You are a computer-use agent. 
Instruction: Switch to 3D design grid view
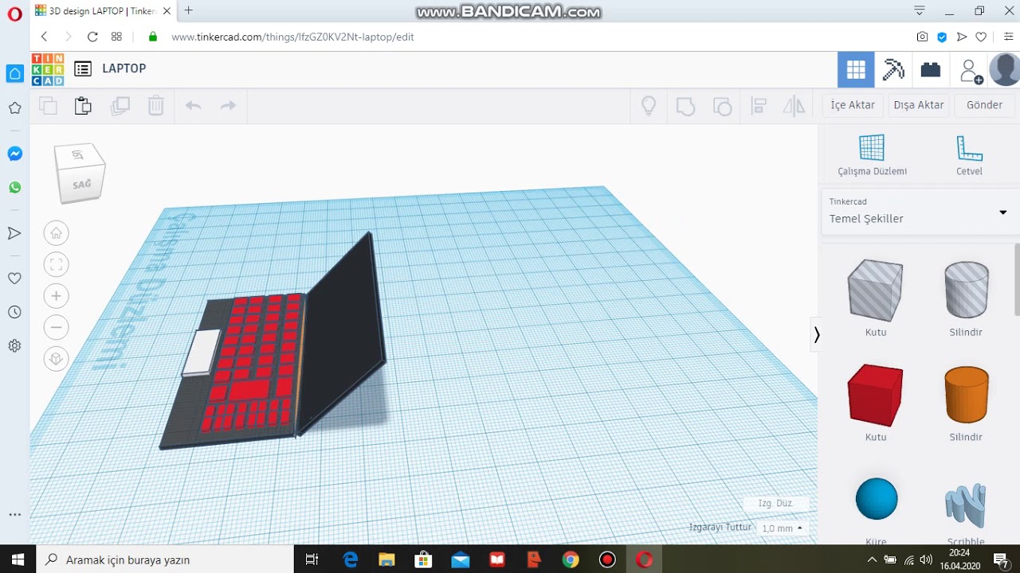click(856, 69)
